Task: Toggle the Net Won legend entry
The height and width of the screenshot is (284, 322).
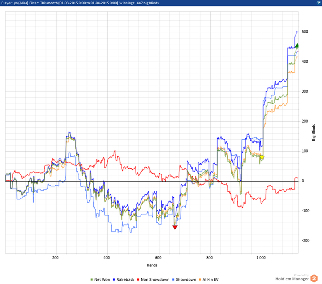Action: (100, 279)
